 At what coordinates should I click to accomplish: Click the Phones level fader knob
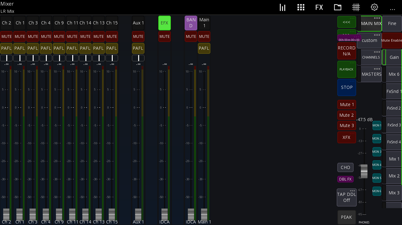tap(364, 171)
